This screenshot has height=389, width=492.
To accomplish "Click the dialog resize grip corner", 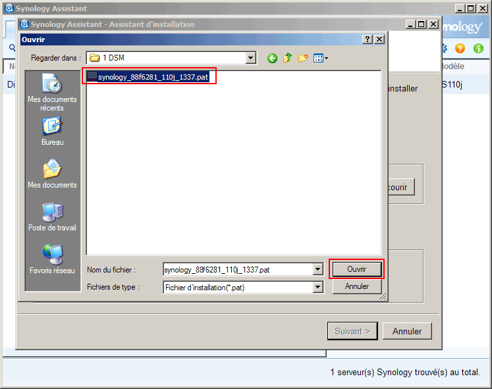I will tap(383, 296).
